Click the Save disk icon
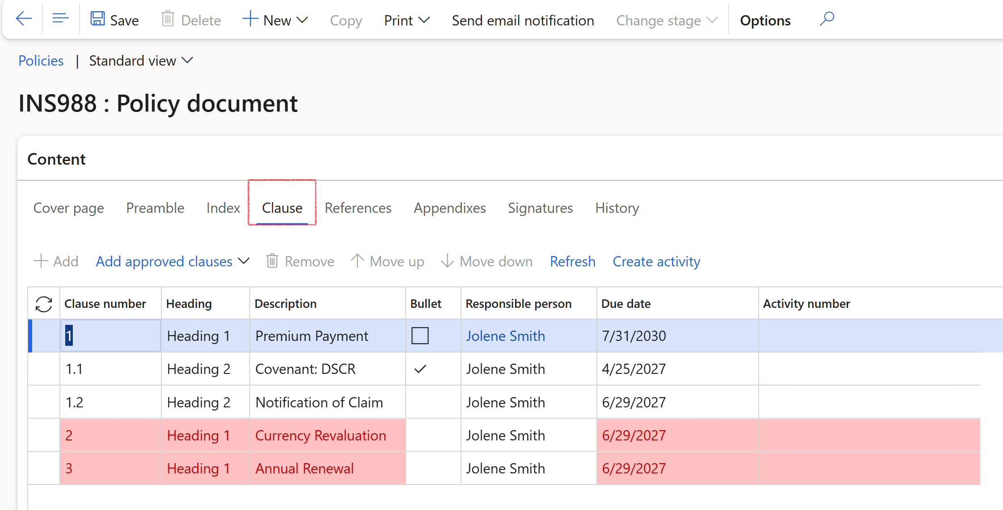Viewport: 1003px width, 510px height. [97, 19]
